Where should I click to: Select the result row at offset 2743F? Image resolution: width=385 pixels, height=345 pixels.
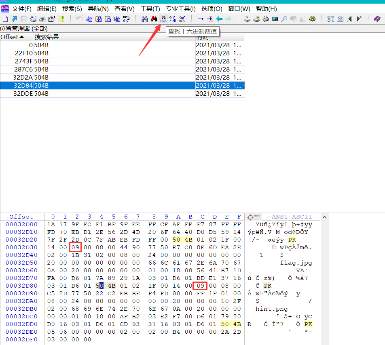click(x=122, y=61)
